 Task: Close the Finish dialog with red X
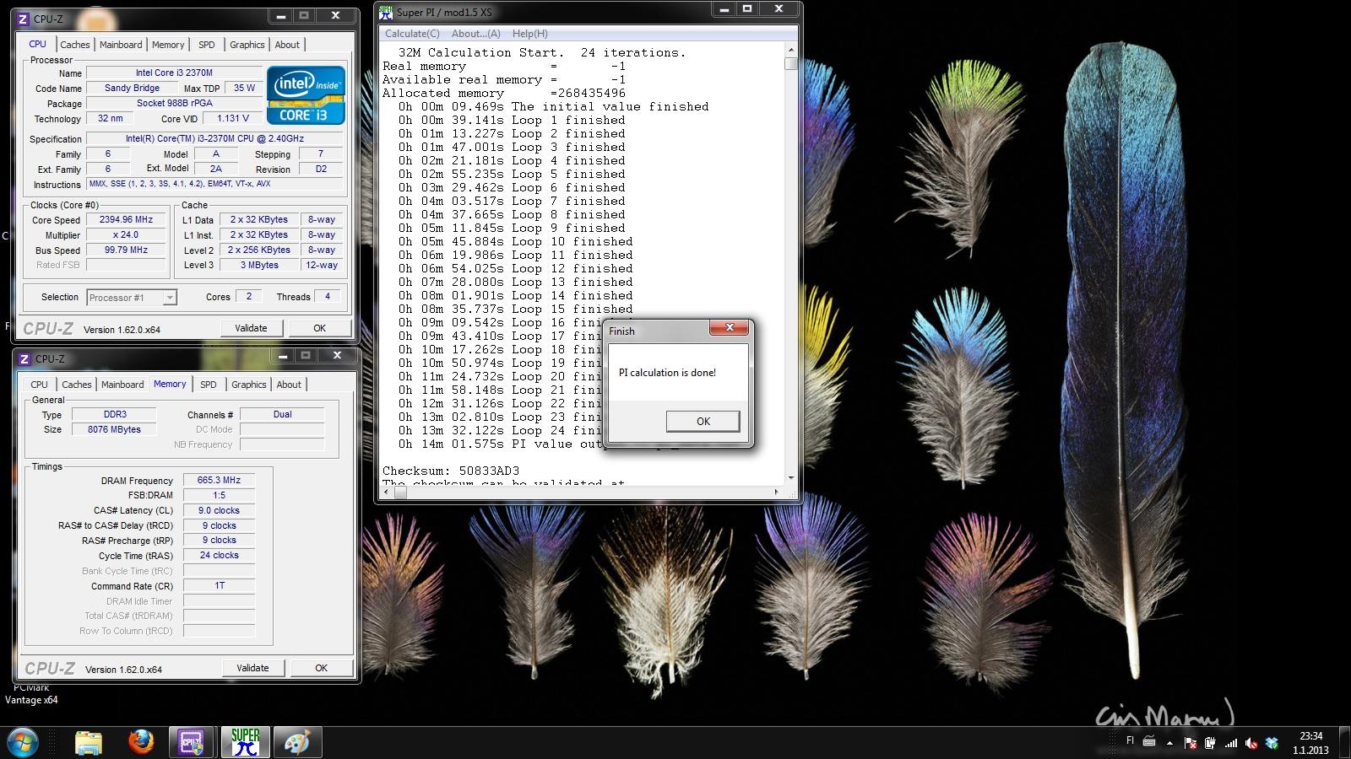pyautogui.click(x=730, y=327)
